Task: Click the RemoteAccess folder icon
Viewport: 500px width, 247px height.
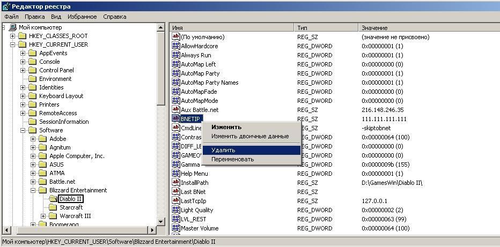Action: point(32,113)
